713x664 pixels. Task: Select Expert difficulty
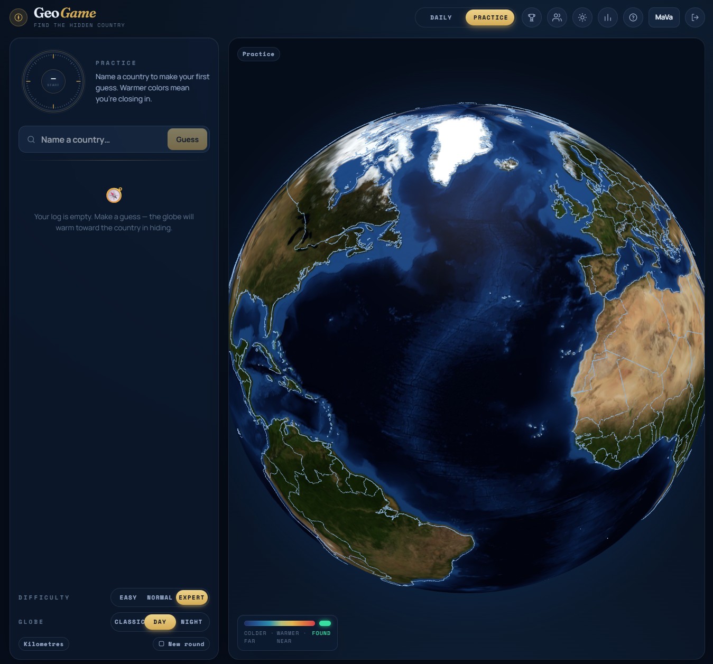[191, 597]
